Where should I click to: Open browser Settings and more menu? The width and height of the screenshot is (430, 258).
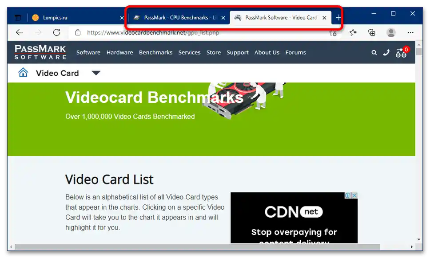410,32
